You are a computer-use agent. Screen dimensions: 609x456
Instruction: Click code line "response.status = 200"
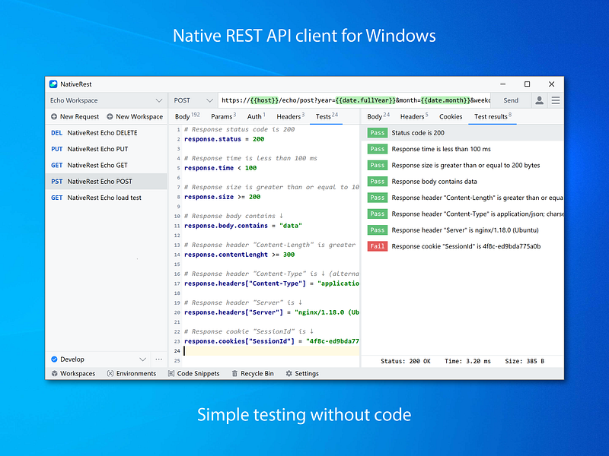click(x=224, y=139)
